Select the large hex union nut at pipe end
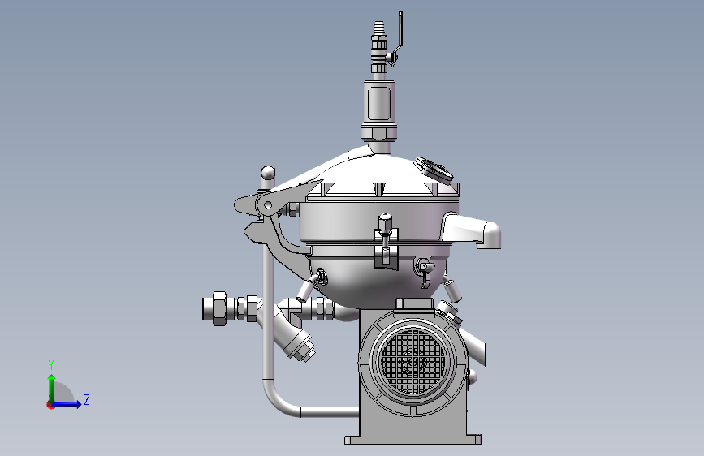The image size is (704, 456). pos(219,308)
